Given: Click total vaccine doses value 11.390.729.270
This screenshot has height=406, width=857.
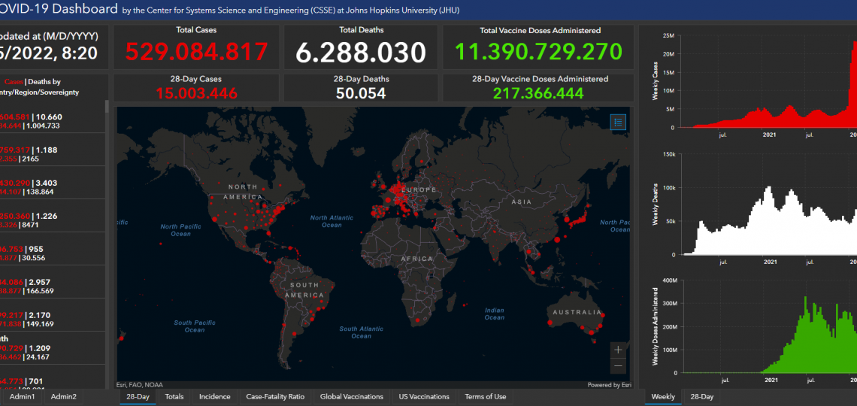Looking at the screenshot, I should tap(538, 52).
